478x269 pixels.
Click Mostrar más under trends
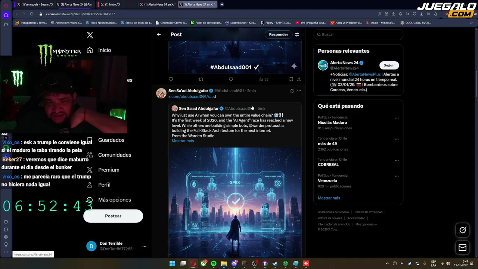(x=329, y=198)
